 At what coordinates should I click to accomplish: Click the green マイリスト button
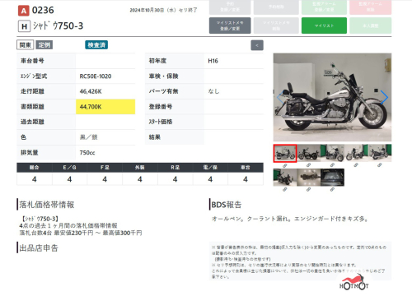[x=324, y=25]
